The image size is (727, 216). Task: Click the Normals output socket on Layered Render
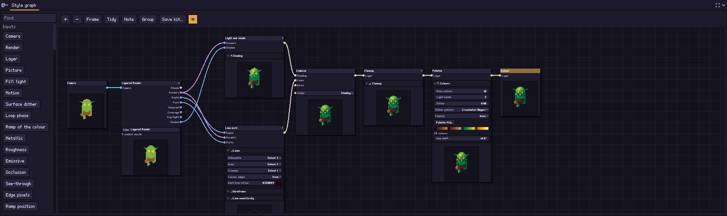pyautogui.click(x=181, y=93)
